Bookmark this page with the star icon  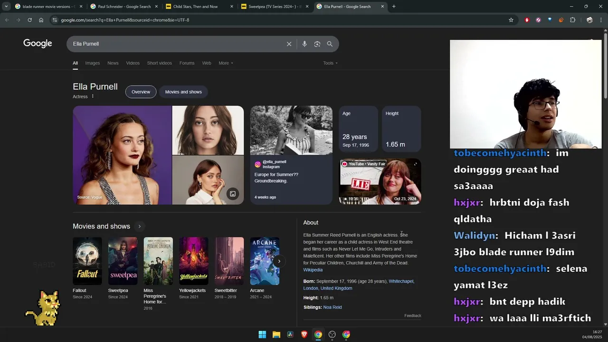[511, 20]
